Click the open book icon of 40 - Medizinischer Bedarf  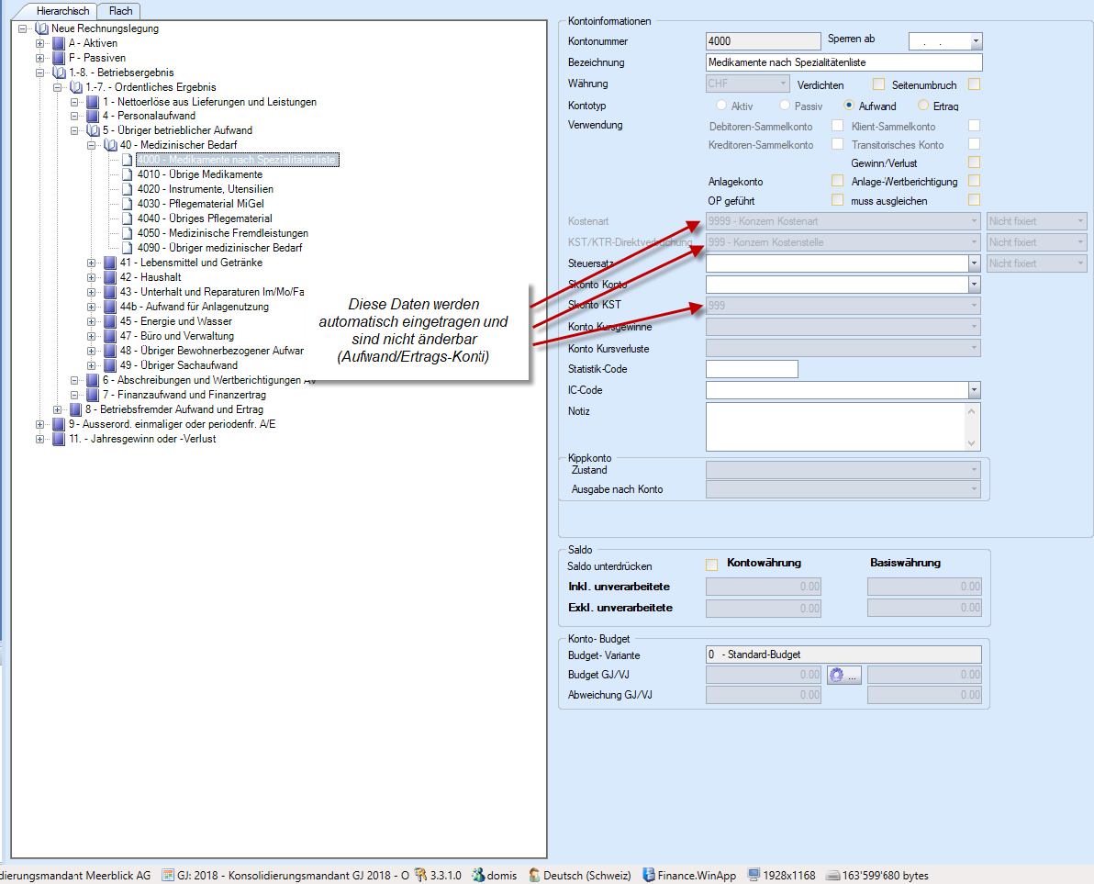coord(110,145)
